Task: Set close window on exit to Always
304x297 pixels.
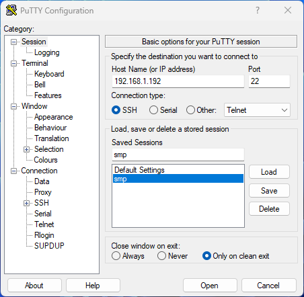Action: click(x=116, y=256)
